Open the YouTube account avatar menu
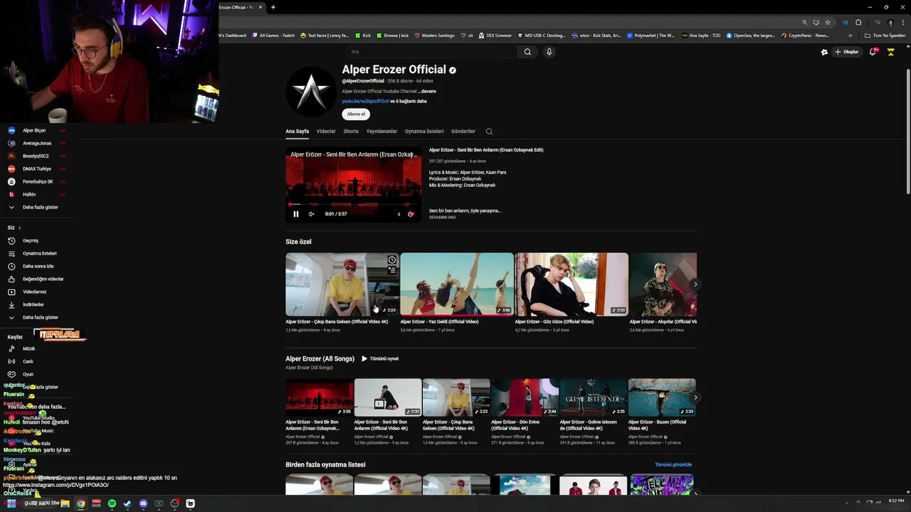 pos(890,52)
